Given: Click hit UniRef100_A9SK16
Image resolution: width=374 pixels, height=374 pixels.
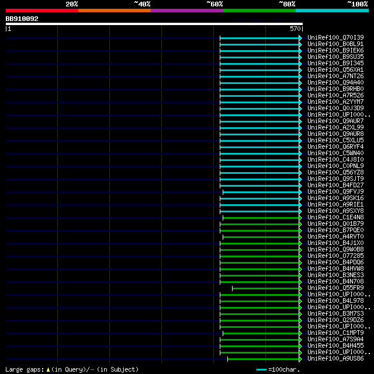Looking at the screenshot, I should pos(335,198).
